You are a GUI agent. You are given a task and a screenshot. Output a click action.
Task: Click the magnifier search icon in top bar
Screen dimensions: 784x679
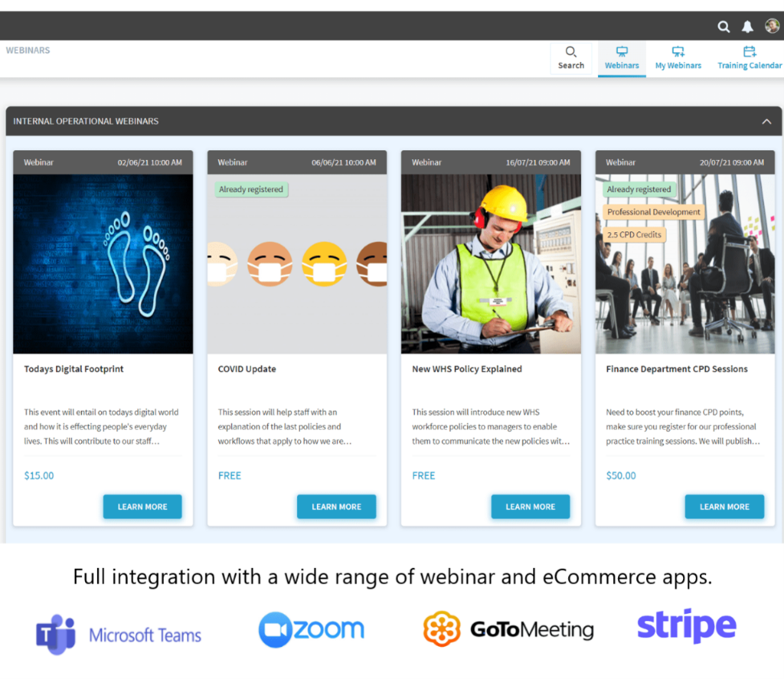724,26
